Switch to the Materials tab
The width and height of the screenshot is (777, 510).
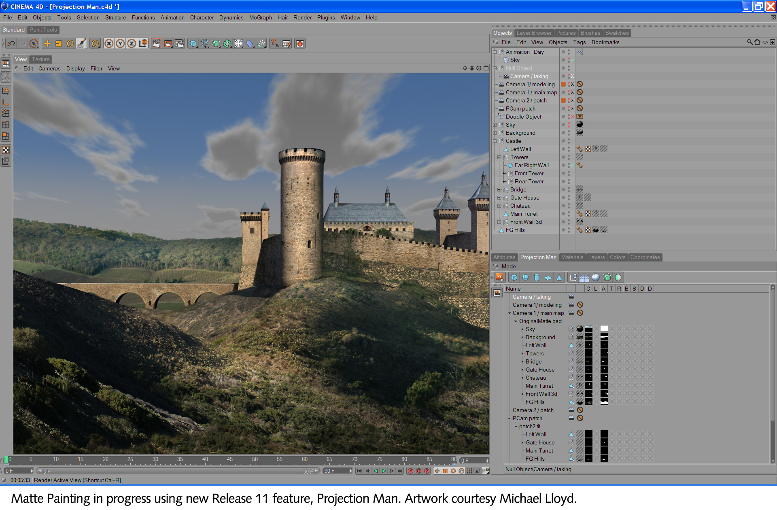pyautogui.click(x=572, y=257)
